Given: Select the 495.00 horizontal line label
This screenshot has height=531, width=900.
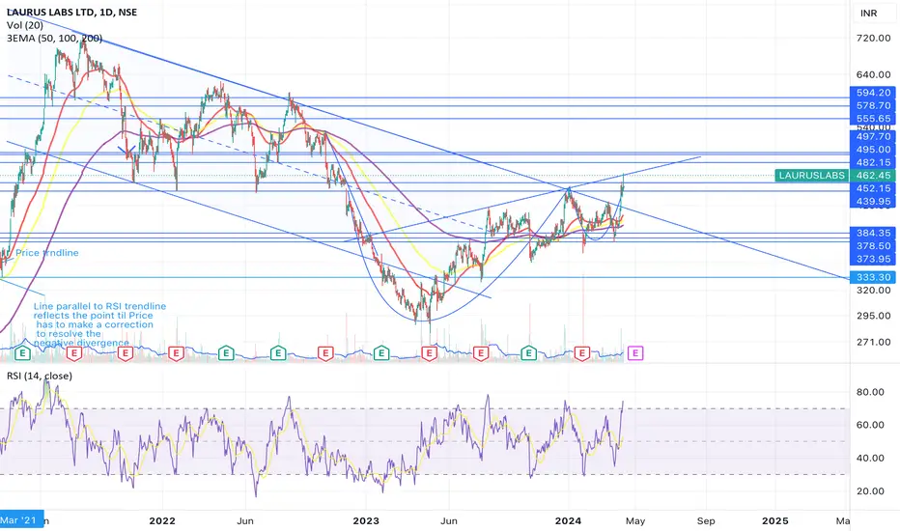Looking at the screenshot, I should tap(873, 150).
